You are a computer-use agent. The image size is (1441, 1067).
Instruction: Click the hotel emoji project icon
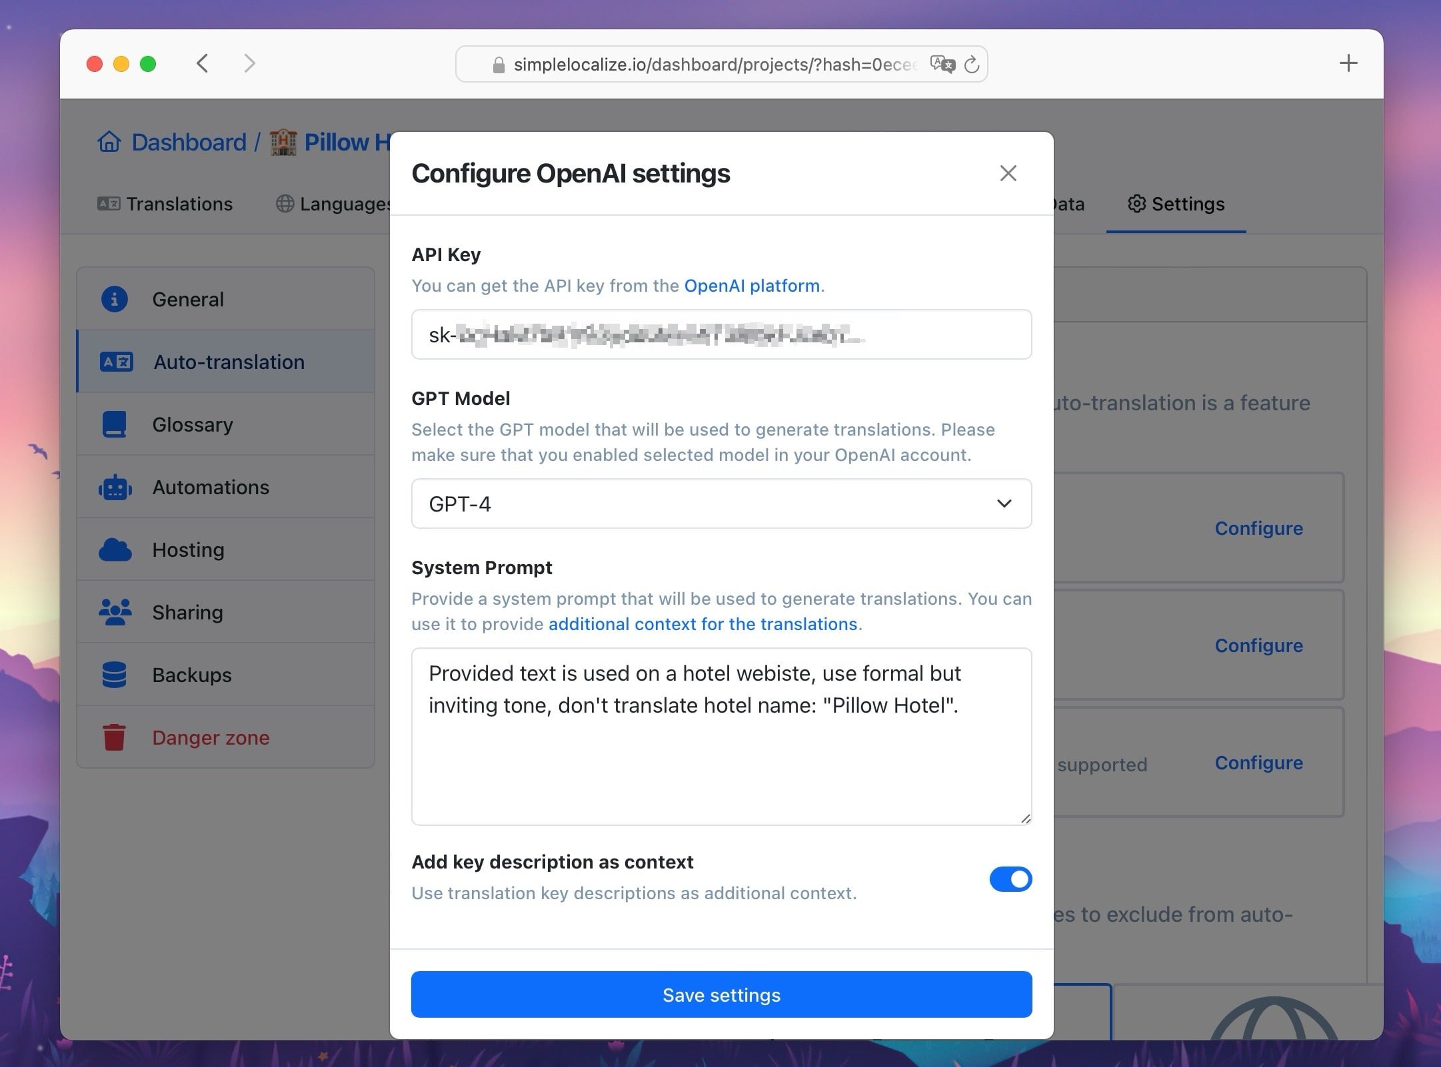coord(283,142)
